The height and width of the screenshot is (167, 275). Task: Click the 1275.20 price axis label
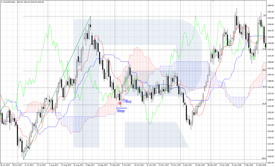pyautogui.click(x=271, y=94)
